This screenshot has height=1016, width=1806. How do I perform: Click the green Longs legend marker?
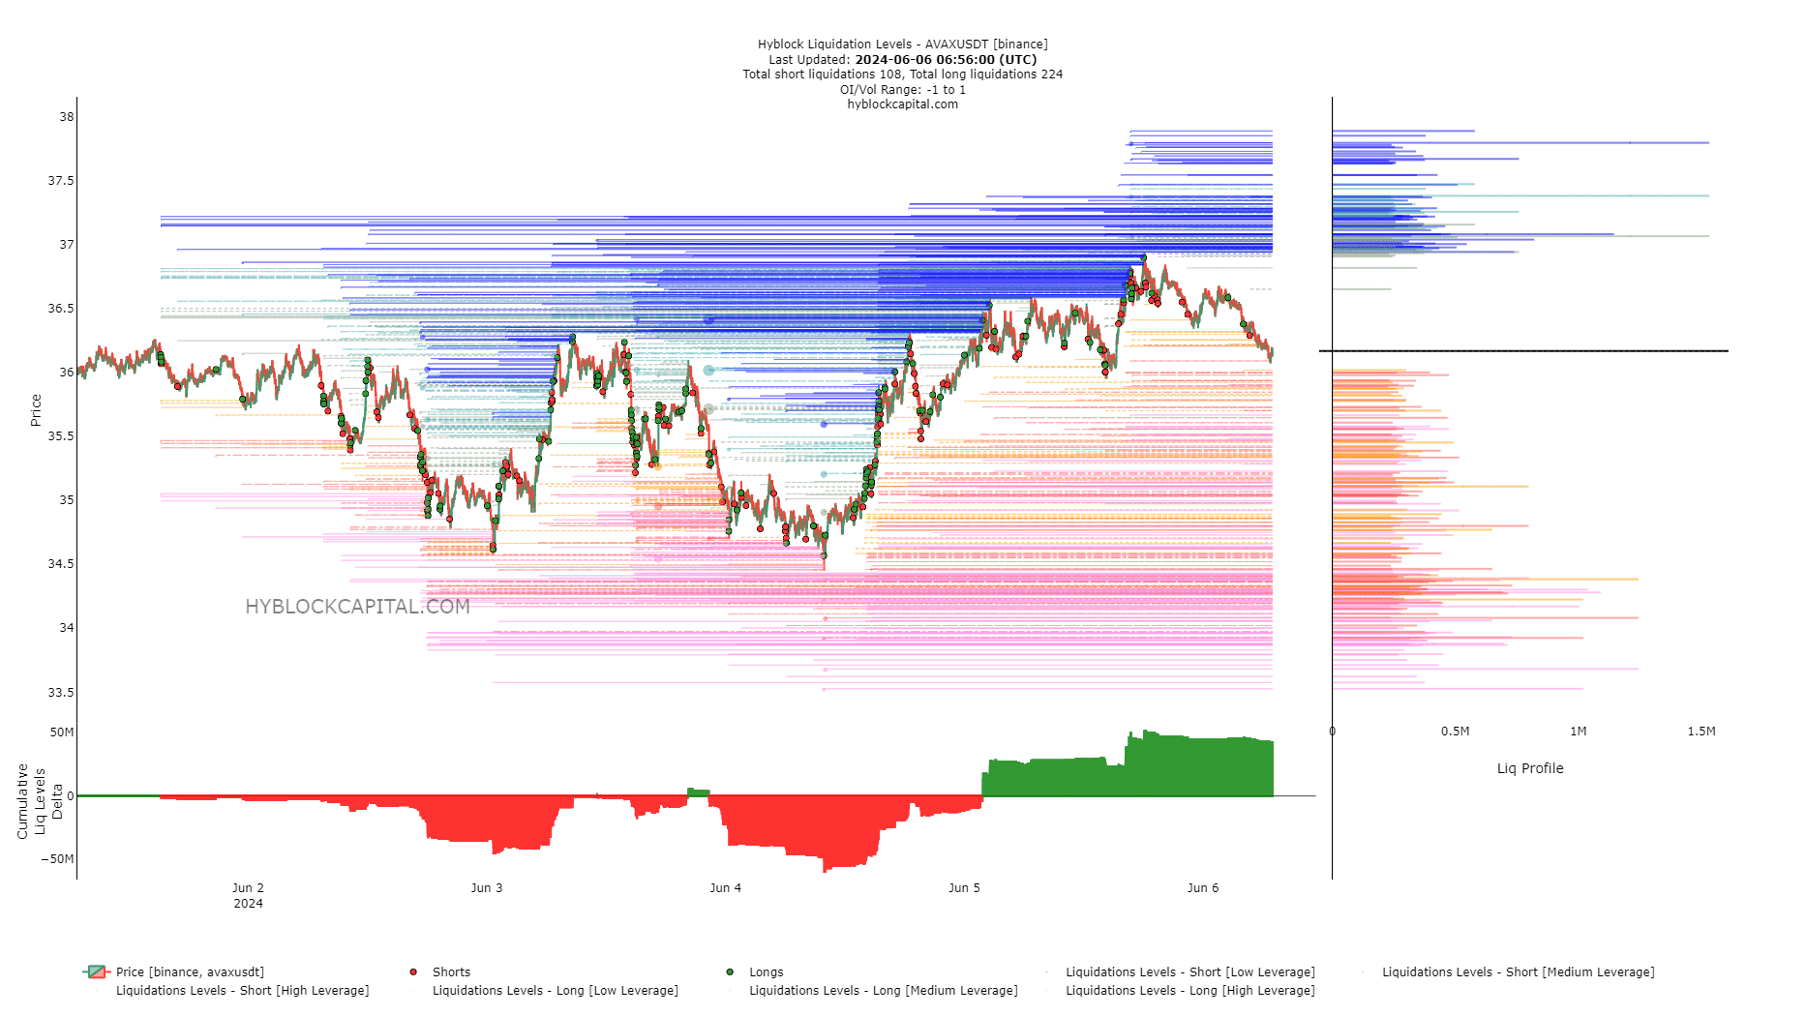(x=730, y=971)
